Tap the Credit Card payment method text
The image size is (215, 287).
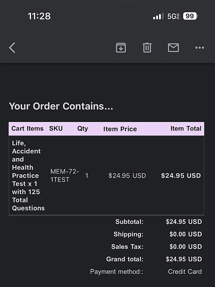[x=185, y=272]
